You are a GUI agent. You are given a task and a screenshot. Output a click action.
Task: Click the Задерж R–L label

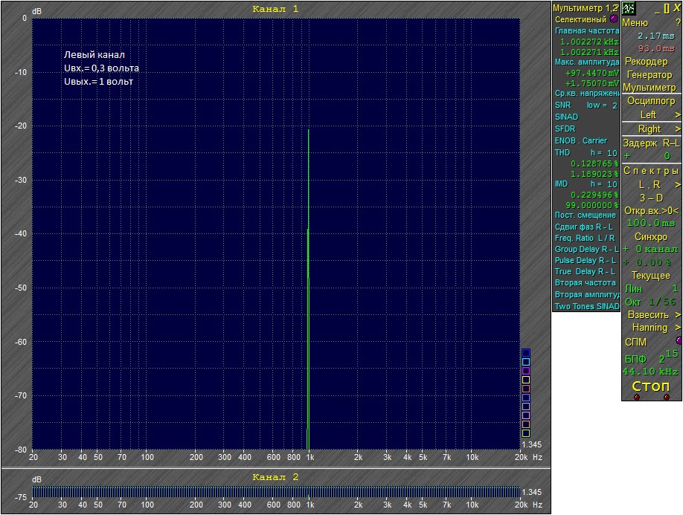651,143
